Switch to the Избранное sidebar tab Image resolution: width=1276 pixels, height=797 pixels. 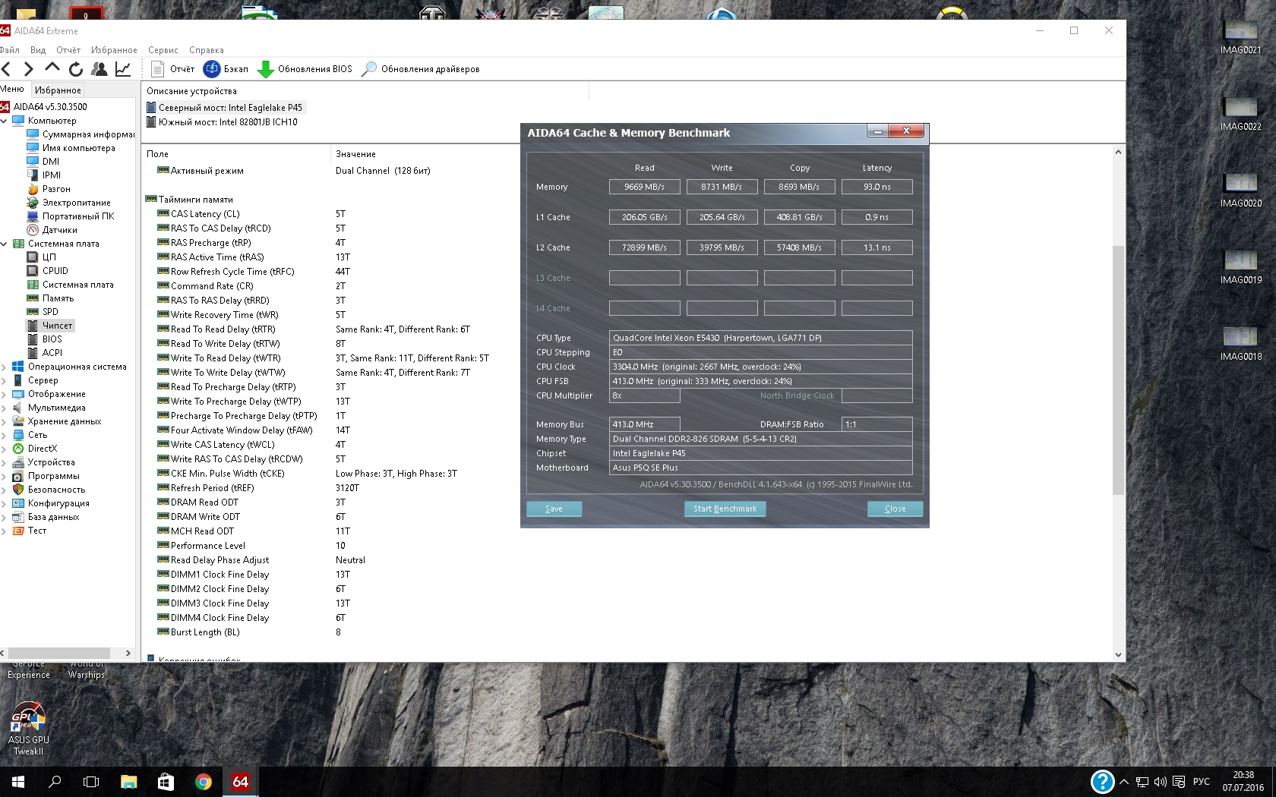tap(58, 90)
